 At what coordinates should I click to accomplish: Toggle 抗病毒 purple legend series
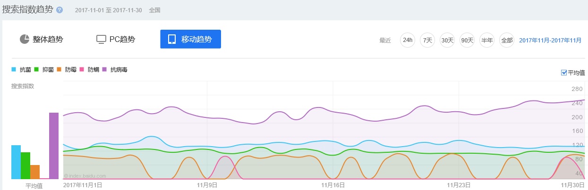[x=115, y=70]
